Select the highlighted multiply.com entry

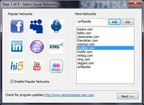point(105,48)
